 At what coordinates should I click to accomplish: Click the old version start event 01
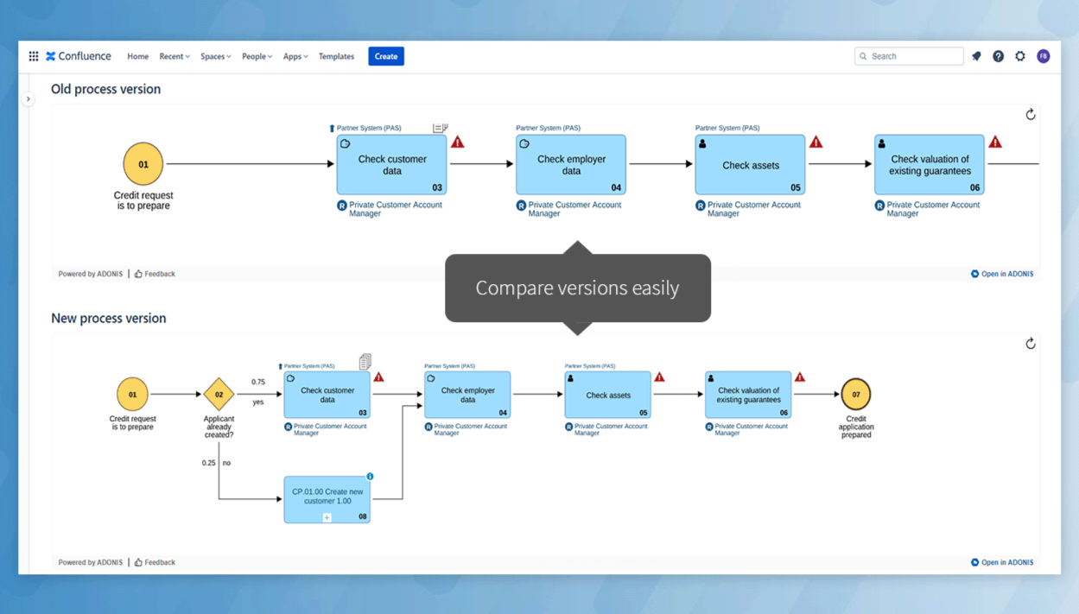pos(143,164)
